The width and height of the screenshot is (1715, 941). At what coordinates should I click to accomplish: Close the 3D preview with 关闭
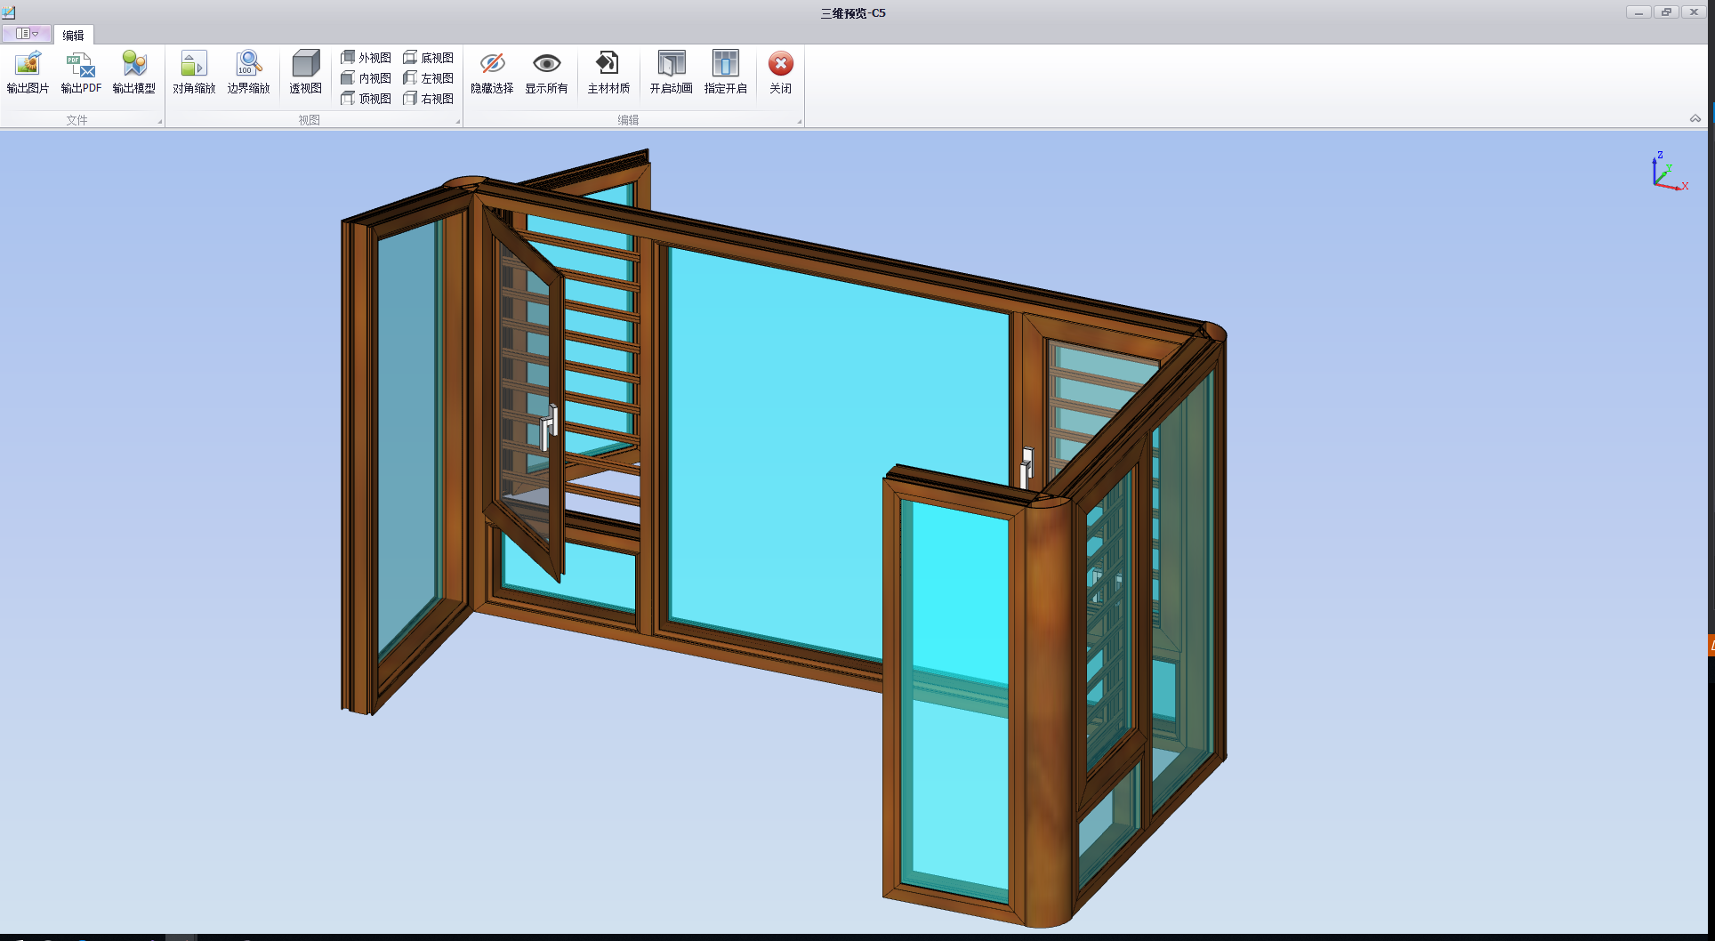tap(780, 72)
